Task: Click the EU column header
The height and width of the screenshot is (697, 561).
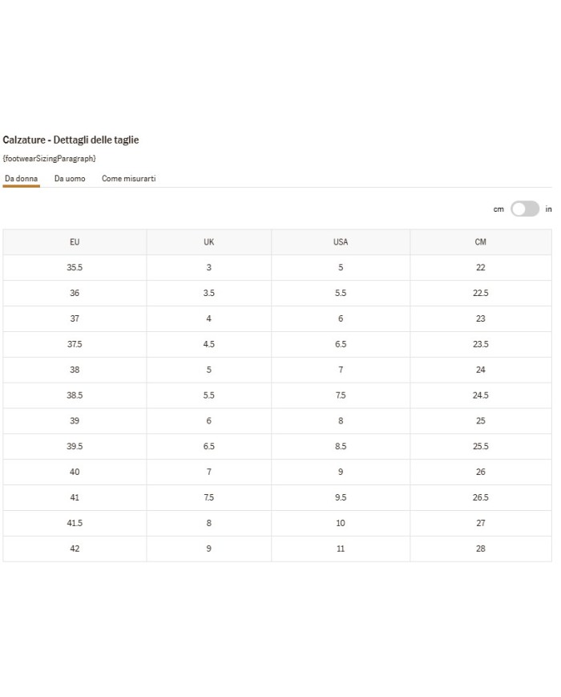Action: [75, 242]
